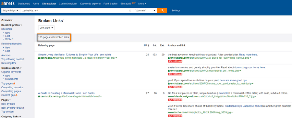The height and width of the screenshot is (118, 292).
Task: Open Referring IPs in sidebar
Action: pyautogui.click(x=8, y=63)
